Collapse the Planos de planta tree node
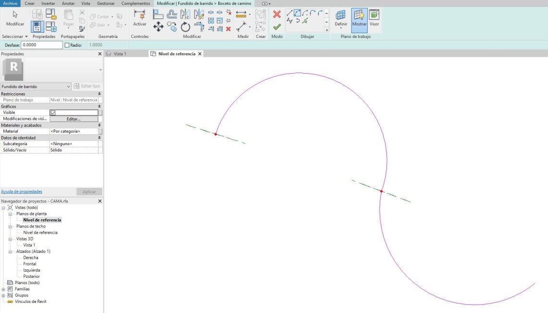548x313 pixels. pos(10,214)
